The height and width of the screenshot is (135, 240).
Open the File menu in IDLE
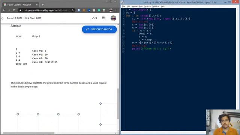[x=123, y=6]
